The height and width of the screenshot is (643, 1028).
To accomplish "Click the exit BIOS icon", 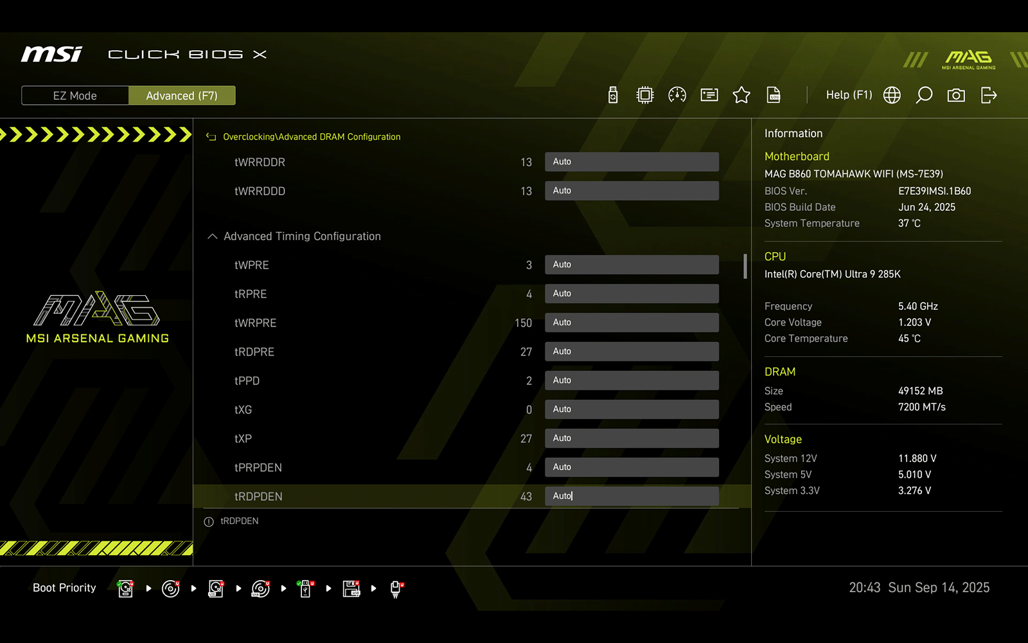I will pyautogui.click(x=989, y=95).
